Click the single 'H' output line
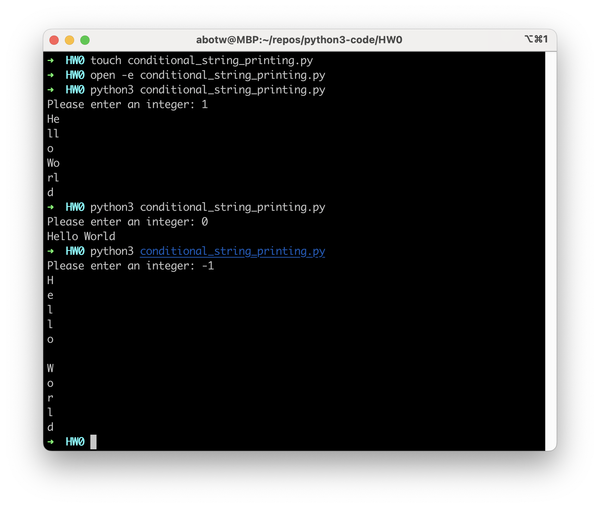 (50, 281)
